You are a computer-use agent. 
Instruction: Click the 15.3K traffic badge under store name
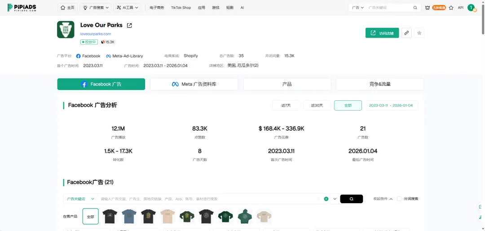pyautogui.click(x=108, y=42)
